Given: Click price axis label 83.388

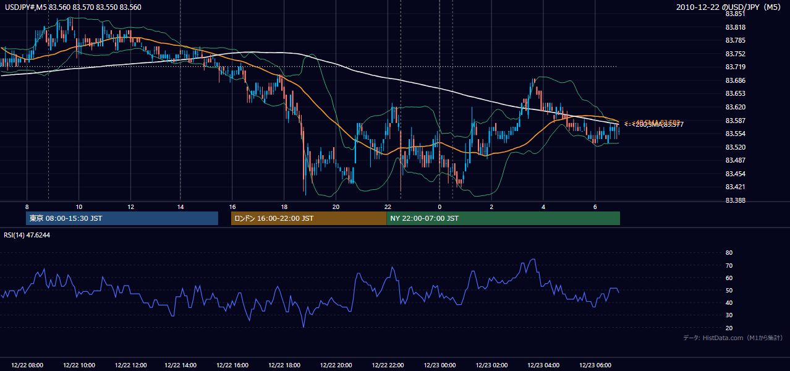Looking at the screenshot, I should coord(735,200).
